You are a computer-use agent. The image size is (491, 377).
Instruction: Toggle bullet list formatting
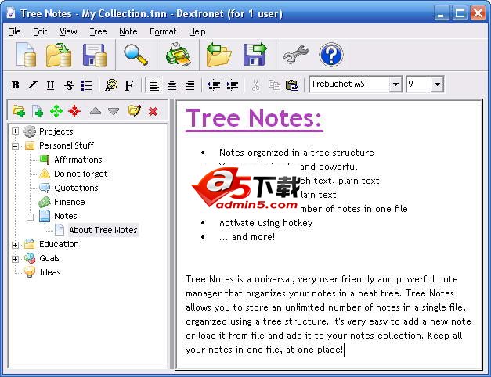[x=86, y=84]
